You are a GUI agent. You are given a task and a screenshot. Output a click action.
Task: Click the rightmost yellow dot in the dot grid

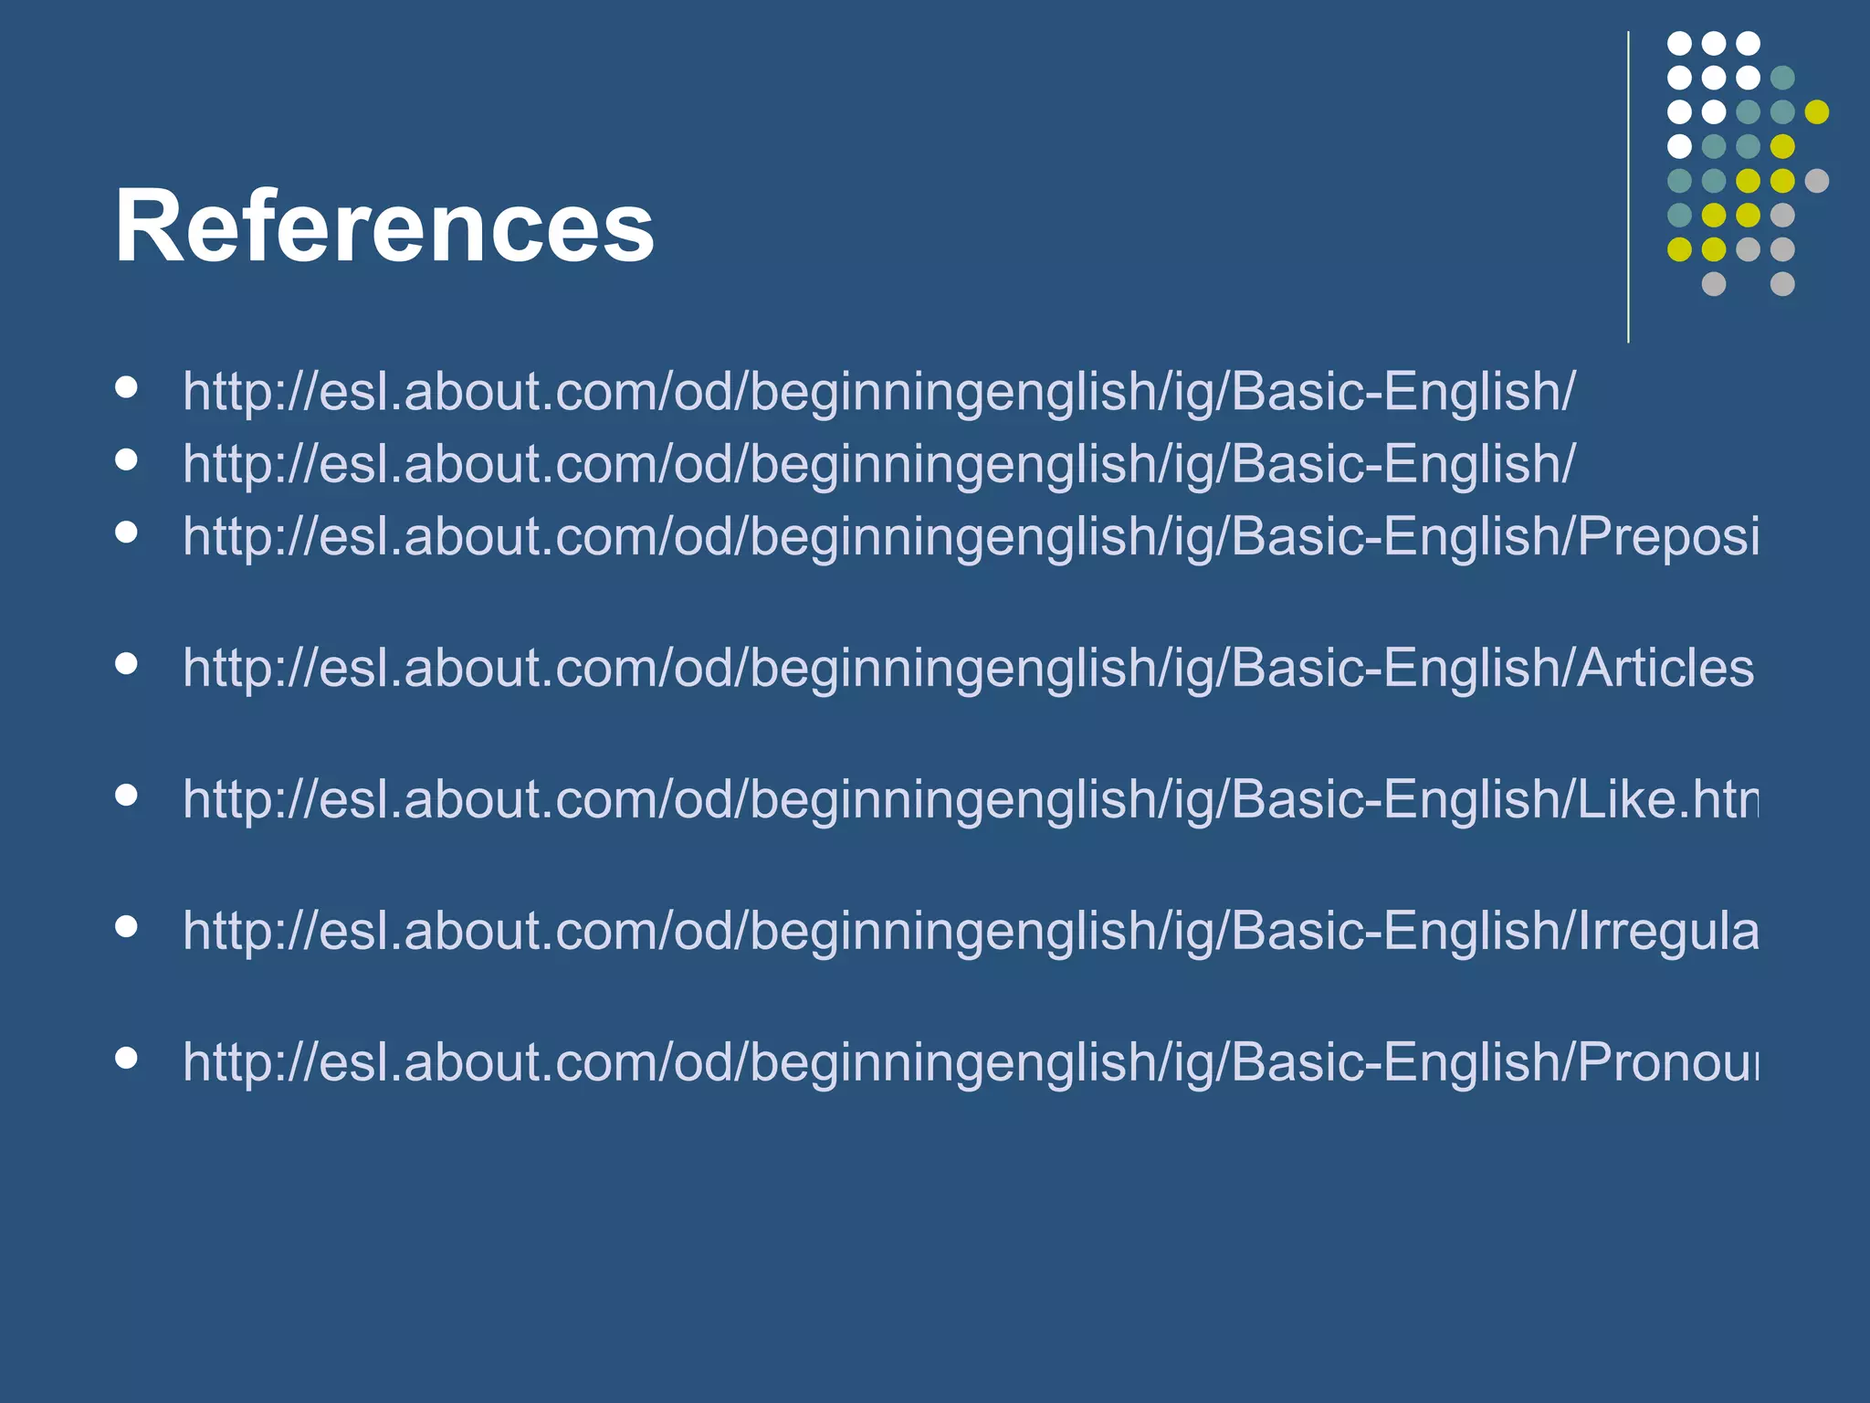(x=1817, y=111)
